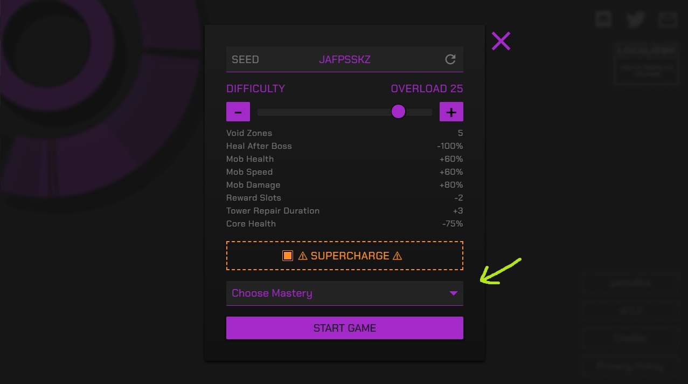Open the Privacy Policy link
The height and width of the screenshot is (384, 688).
(x=630, y=367)
